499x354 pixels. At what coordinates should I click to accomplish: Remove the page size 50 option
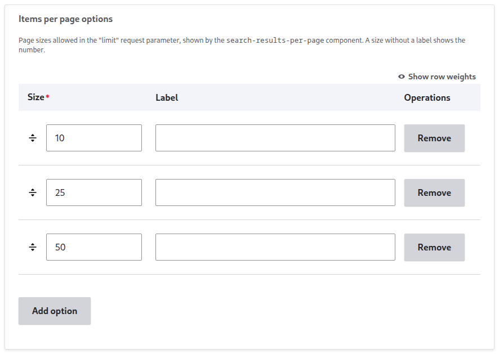434,248
